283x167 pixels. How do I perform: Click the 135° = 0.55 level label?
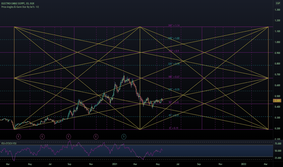[174, 90]
